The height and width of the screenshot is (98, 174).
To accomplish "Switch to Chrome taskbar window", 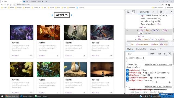I will [x=12, y=96].
